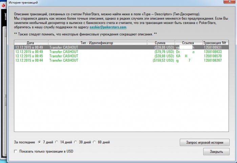Sort by the Ссылка column header
Viewport: 237px width, 163px height.
coord(189,43)
